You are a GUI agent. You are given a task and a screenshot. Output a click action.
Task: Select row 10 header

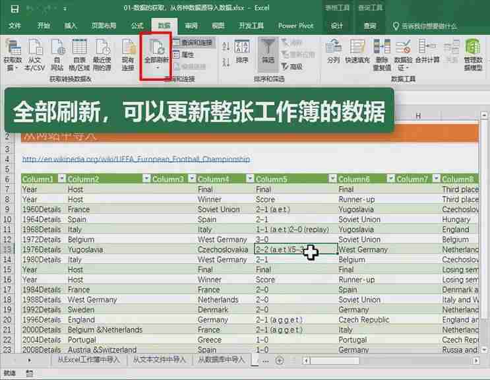pos(7,220)
